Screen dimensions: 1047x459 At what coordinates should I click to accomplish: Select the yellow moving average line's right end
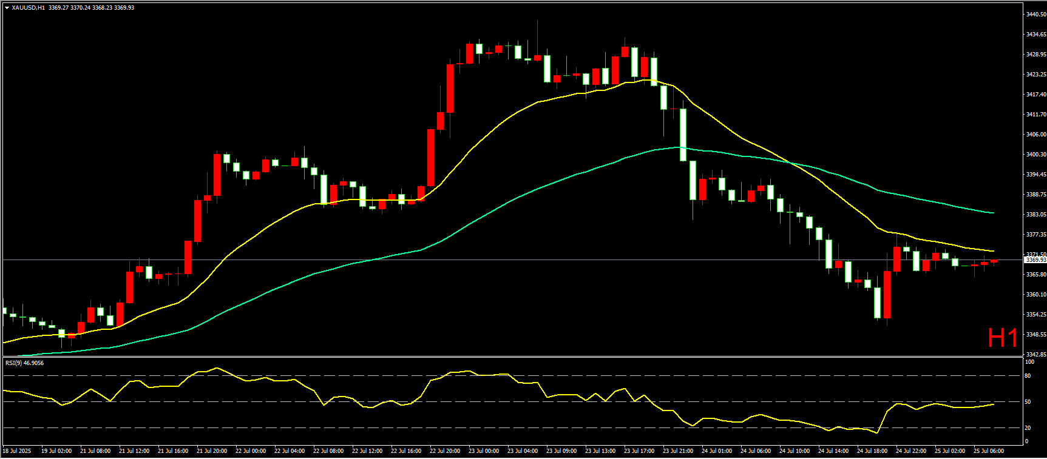point(992,250)
